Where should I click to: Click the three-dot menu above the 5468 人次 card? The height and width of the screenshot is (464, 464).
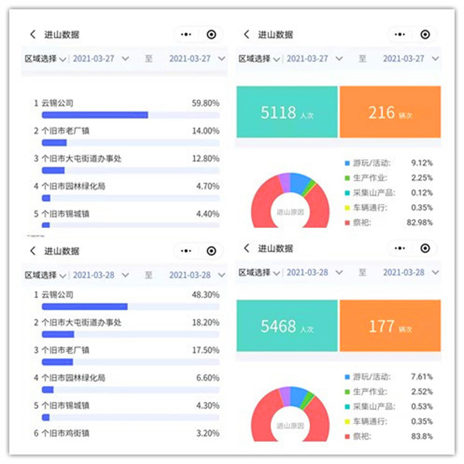400,248
